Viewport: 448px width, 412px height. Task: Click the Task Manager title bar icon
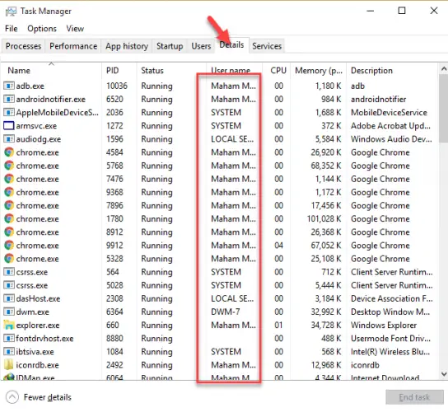click(x=11, y=12)
